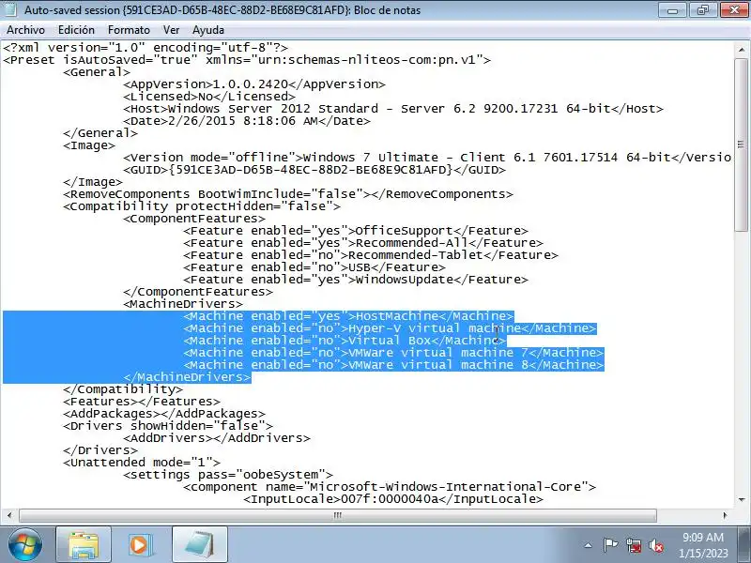The image size is (751, 563).
Task: Open the Archivo menu
Action: pos(26,30)
